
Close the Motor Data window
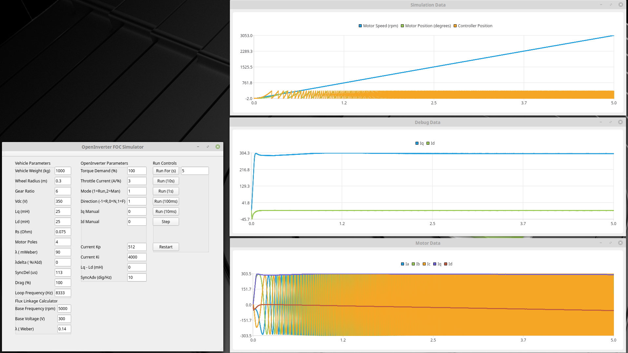pos(620,243)
